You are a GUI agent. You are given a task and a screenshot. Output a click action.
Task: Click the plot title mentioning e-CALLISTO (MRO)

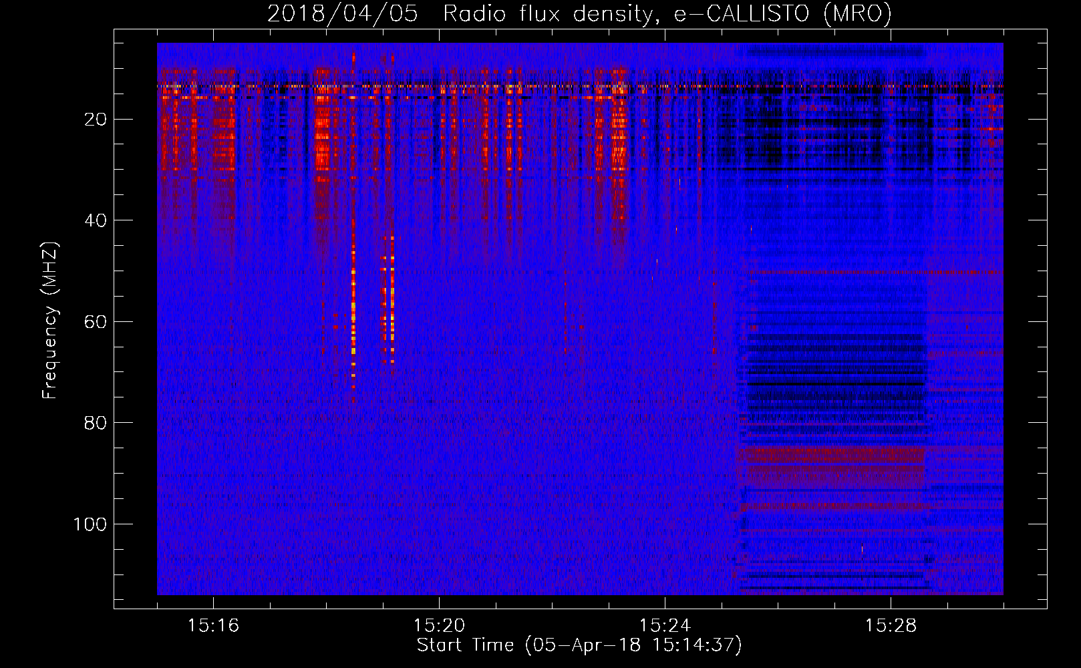tap(579, 13)
